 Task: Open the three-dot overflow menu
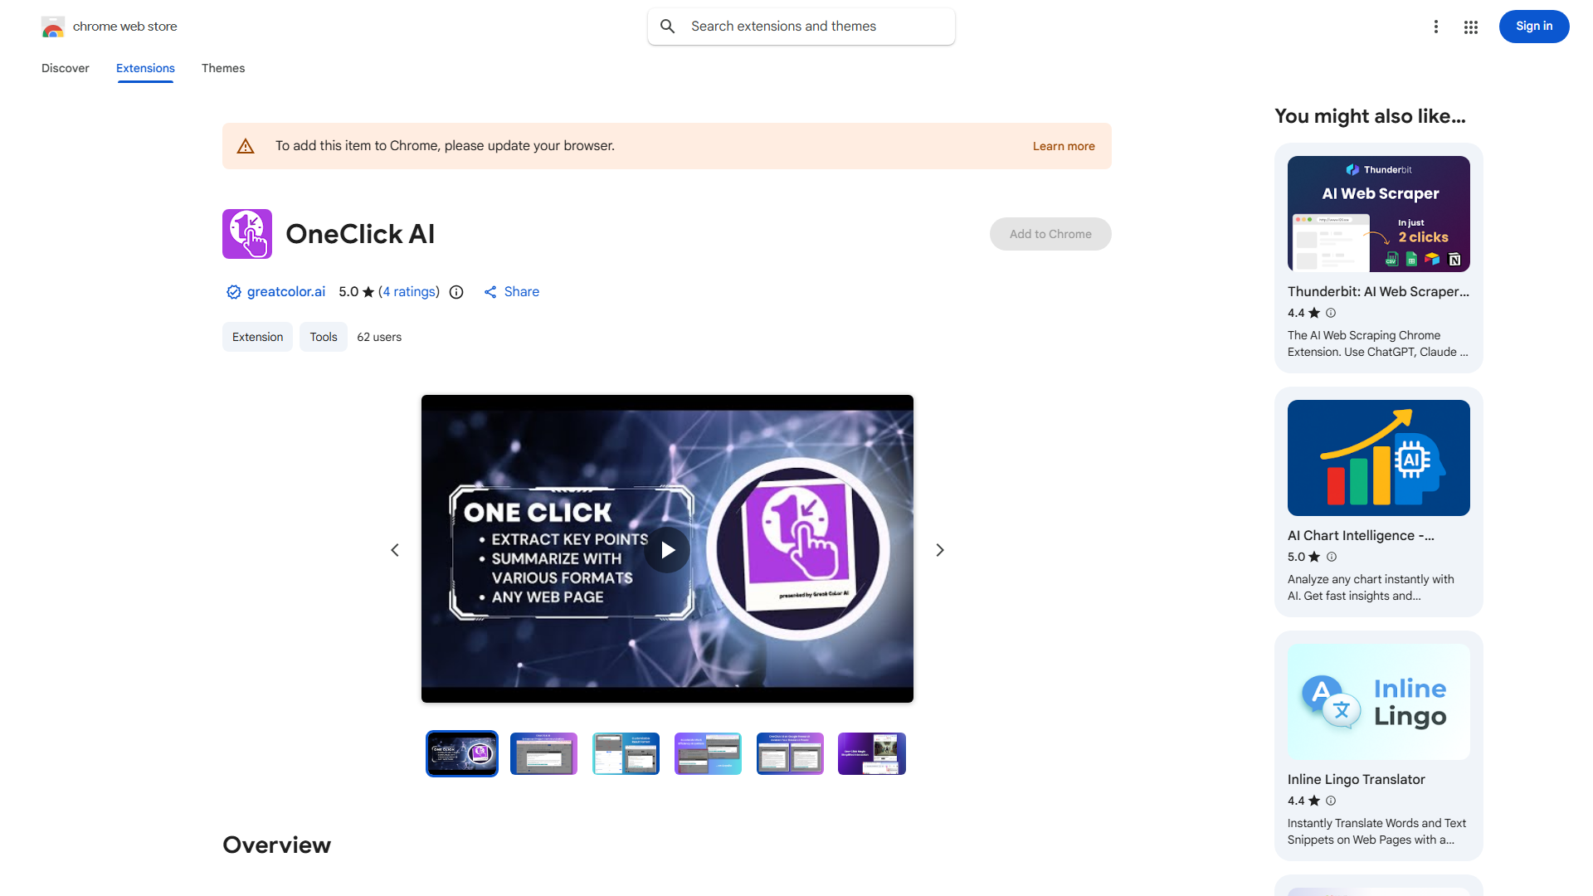pos(1436,27)
